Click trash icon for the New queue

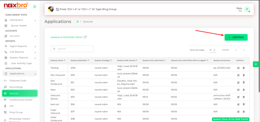(244, 90)
